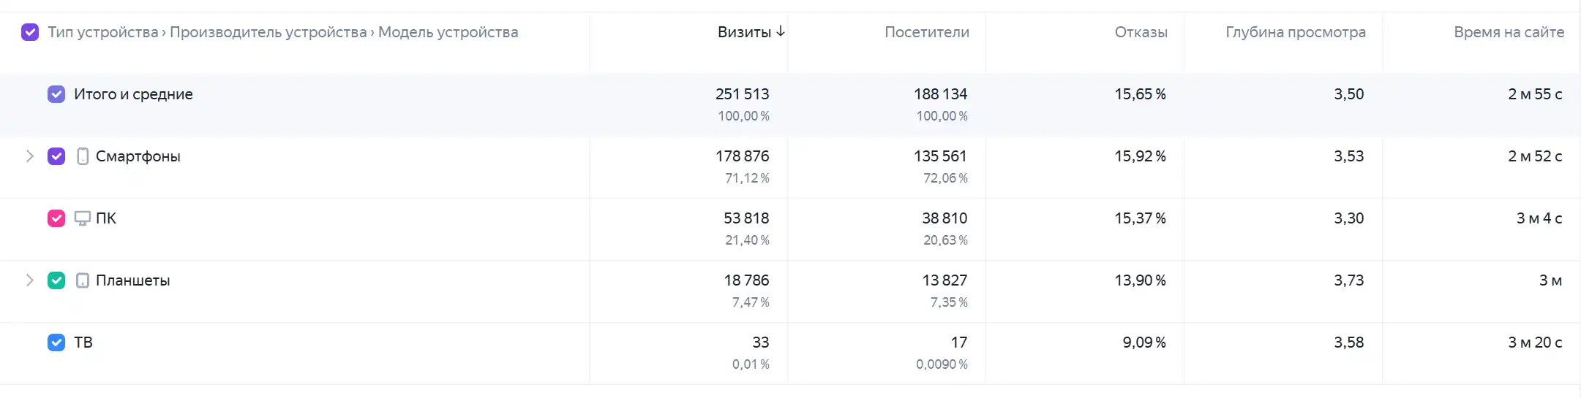Sort by Отказы column header
This screenshot has height=398, width=1581.
1141,32
